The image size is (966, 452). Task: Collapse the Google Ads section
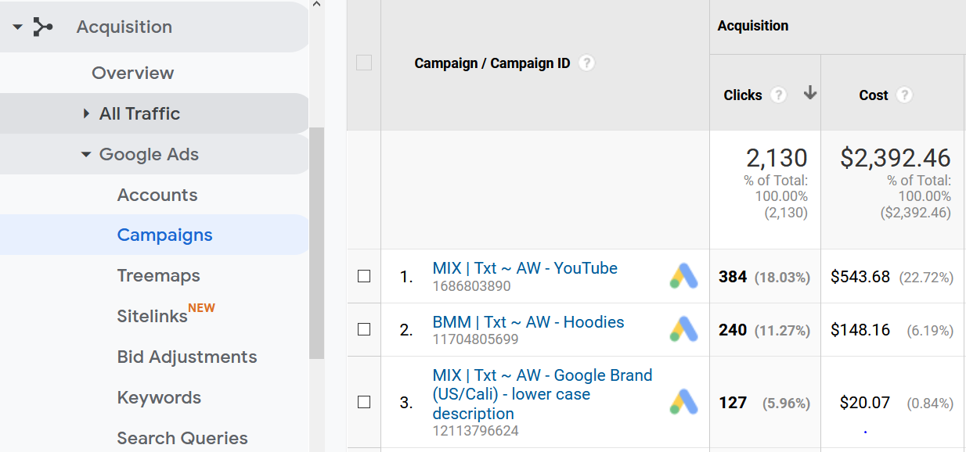[85, 154]
